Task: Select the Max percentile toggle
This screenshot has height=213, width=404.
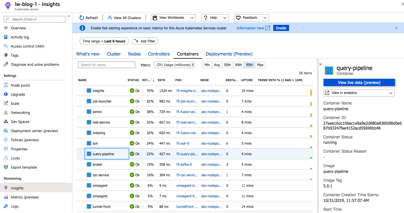Action: (x=260, y=65)
